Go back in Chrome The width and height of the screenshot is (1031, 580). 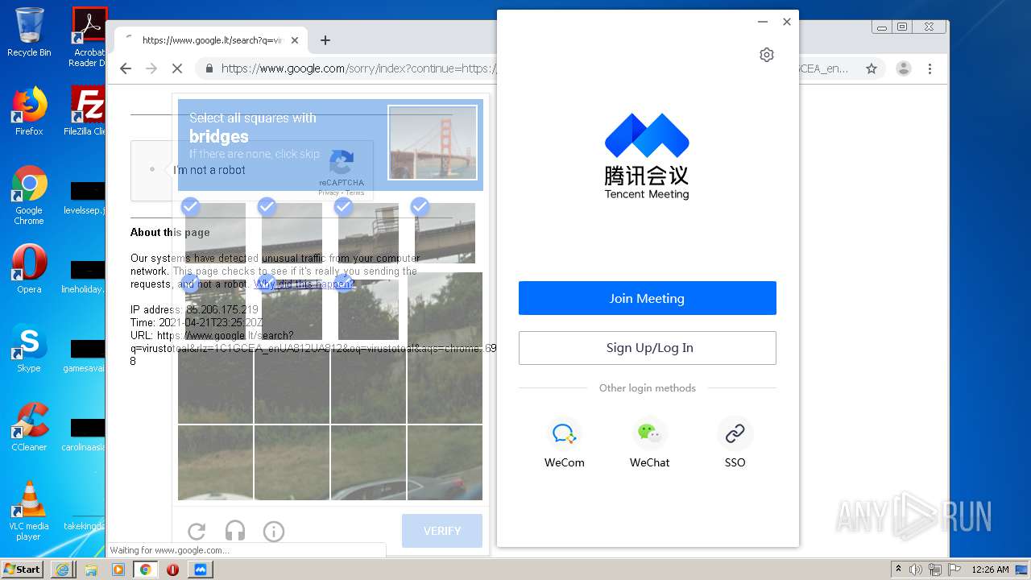(x=126, y=68)
